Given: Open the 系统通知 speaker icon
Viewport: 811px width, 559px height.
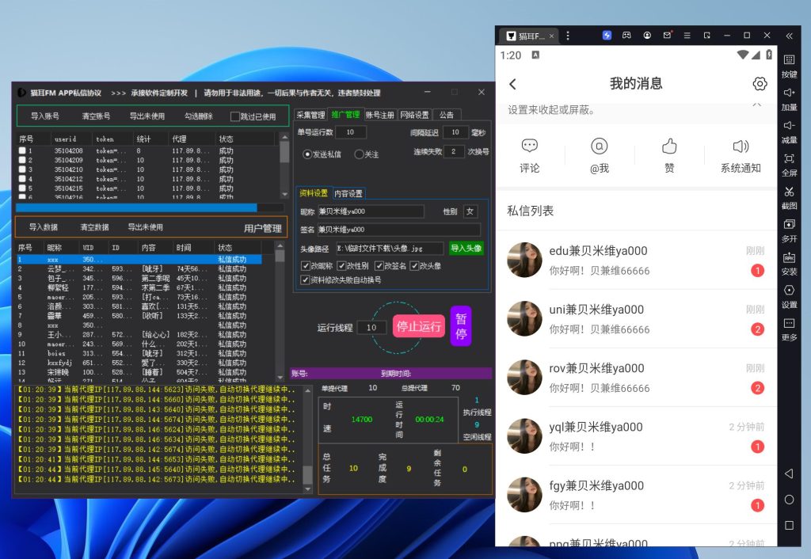Looking at the screenshot, I should 741,146.
